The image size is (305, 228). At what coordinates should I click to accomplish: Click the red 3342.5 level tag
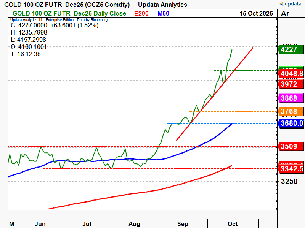click(x=291, y=169)
